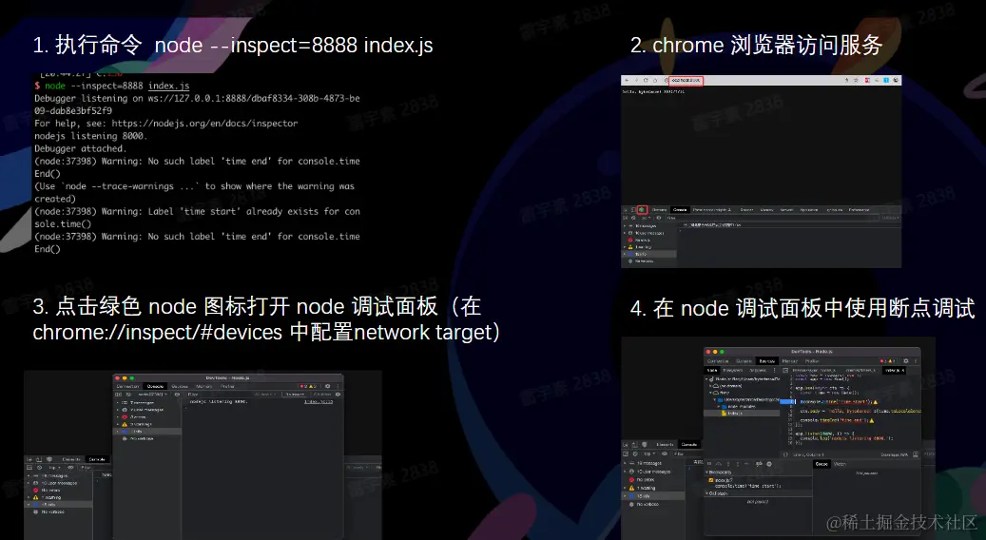Viewport: 986px width, 540px height.
Task: Toggle console sidebar icon in step 3 Node DevTools
Action: (x=118, y=395)
